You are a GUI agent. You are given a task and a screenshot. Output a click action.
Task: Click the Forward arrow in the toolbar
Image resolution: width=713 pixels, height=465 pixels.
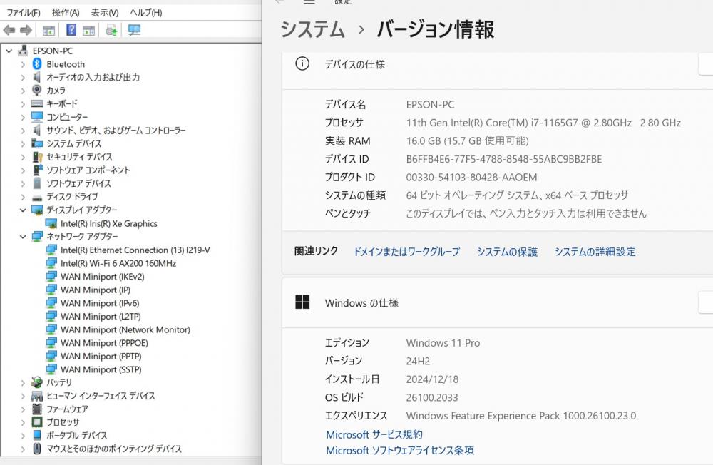tap(26, 30)
